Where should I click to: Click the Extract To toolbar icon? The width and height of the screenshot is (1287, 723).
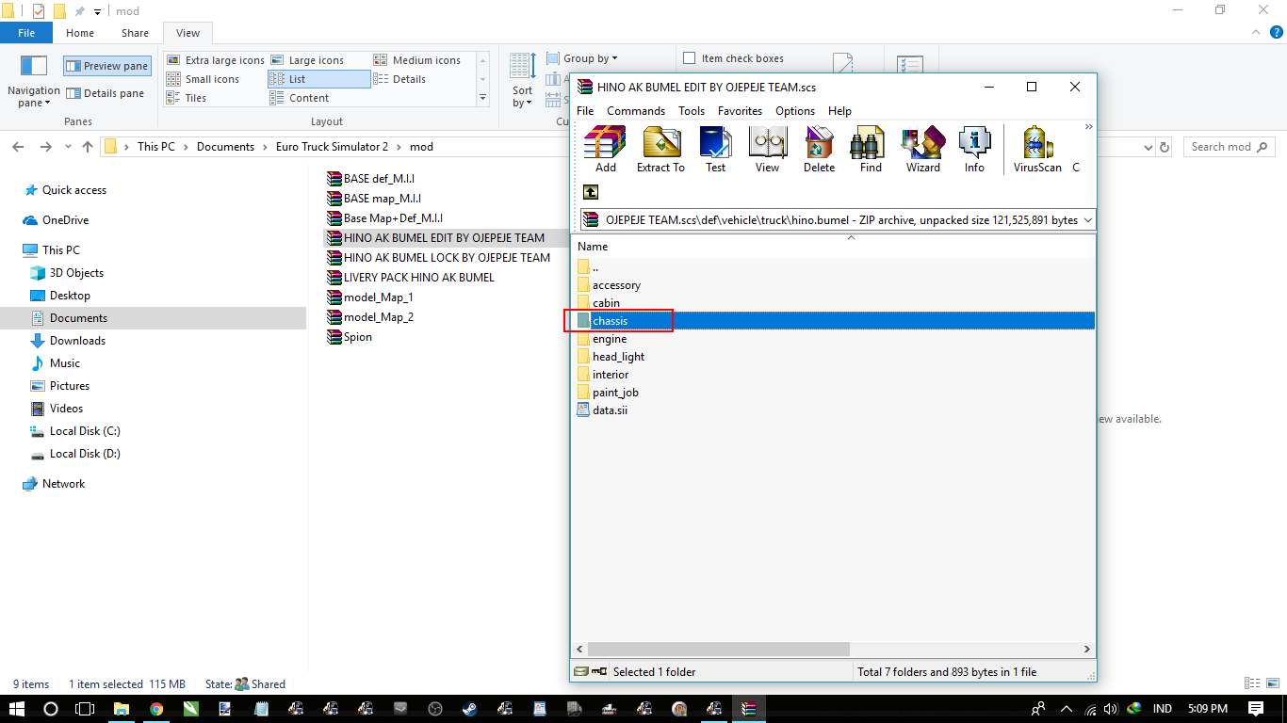(660, 150)
